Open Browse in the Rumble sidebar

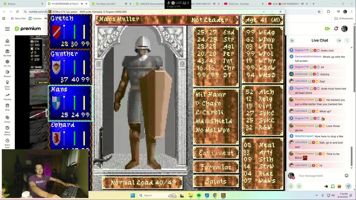pos(7,74)
